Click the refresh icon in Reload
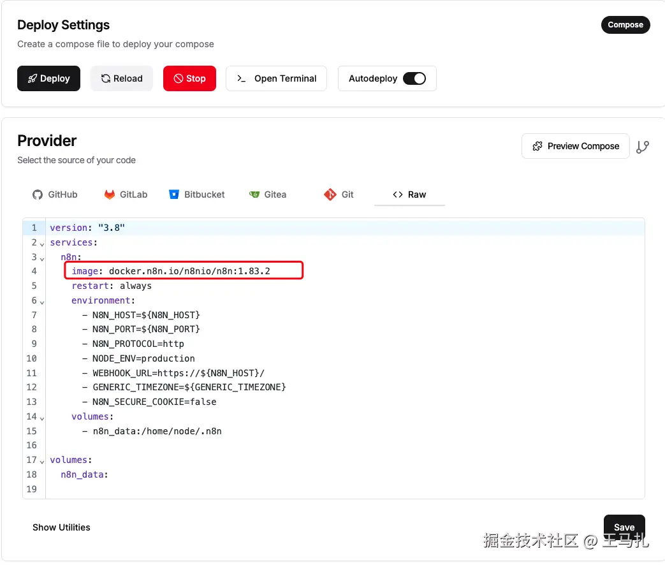665x565 pixels. 106,78
